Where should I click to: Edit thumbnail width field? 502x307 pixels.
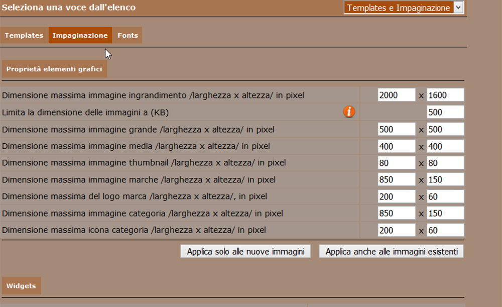point(397,163)
